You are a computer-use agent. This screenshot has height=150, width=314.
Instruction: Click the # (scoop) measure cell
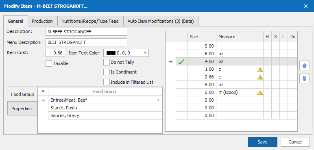coord(240,93)
